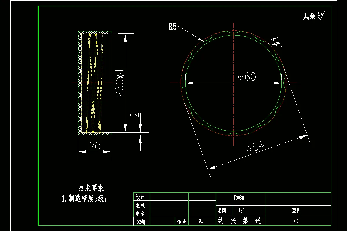This screenshot has width=347, height=231.
Task: Select the R5 radius label
Action: click(173, 26)
